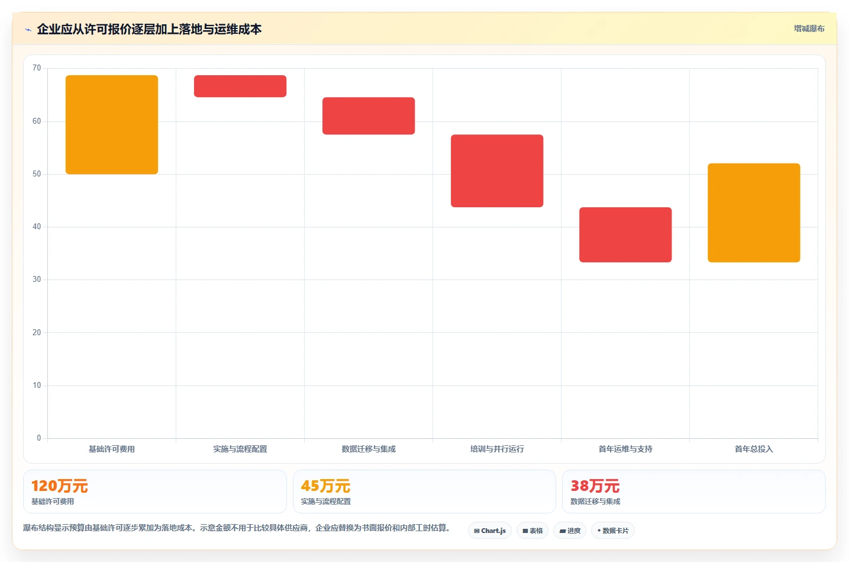849x562 pixels.
Task: Click the 首年总投入 axis label
Action: [x=754, y=449]
